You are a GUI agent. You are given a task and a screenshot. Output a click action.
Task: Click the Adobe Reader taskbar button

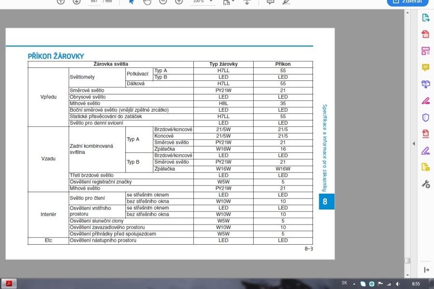tap(9, 284)
